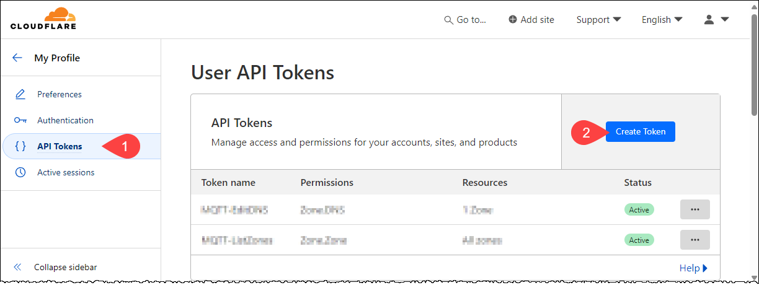Image resolution: width=759 pixels, height=285 pixels.
Task: Click the Active sessions clock icon
Action: pos(20,172)
